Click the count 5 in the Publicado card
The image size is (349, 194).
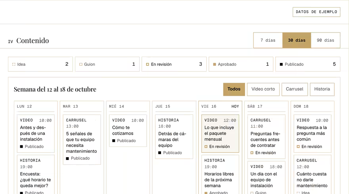[x=334, y=64]
